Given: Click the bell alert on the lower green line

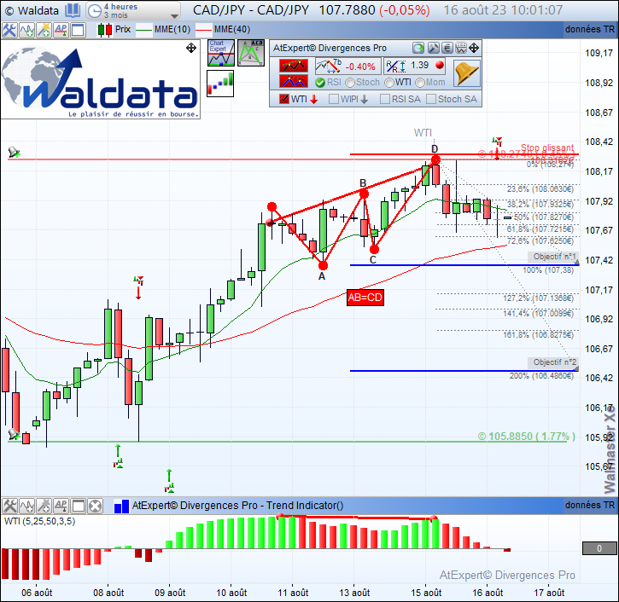Looking at the screenshot, I should (14, 435).
